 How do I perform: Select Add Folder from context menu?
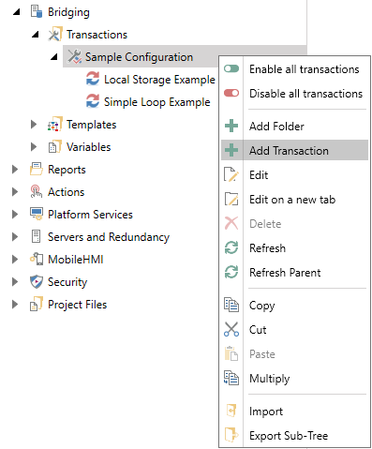pos(294,126)
